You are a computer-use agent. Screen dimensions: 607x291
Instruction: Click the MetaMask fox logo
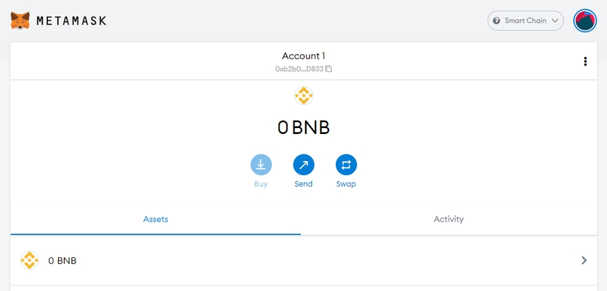coord(20,20)
